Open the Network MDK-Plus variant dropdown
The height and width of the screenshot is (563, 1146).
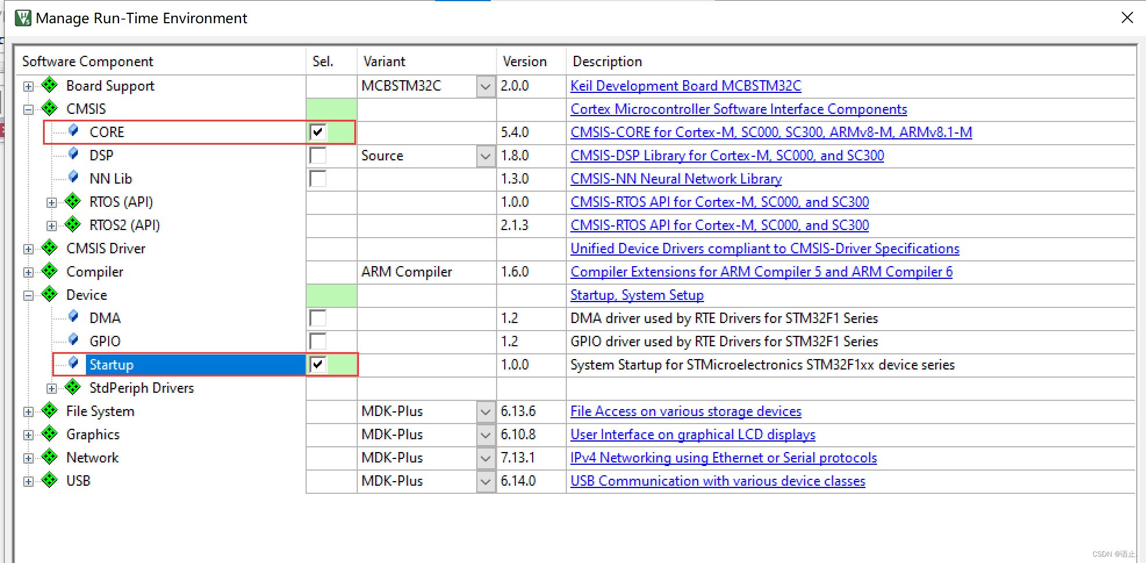(x=486, y=458)
